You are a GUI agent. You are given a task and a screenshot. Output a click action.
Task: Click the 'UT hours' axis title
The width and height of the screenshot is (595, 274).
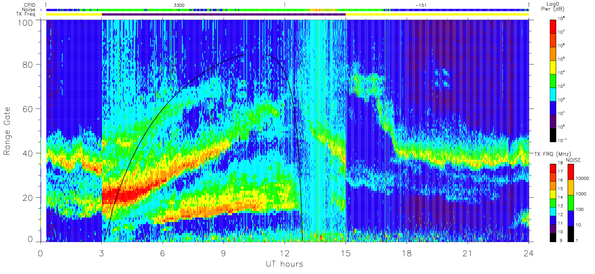[x=284, y=264]
